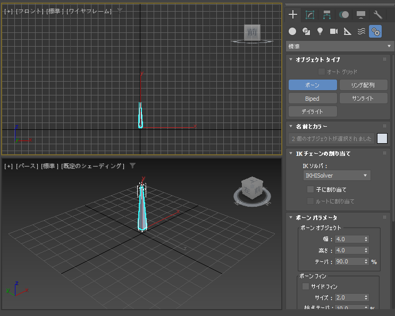Select the Systems gears category icon
The height and width of the screenshot is (316, 395).
click(375, 31)
